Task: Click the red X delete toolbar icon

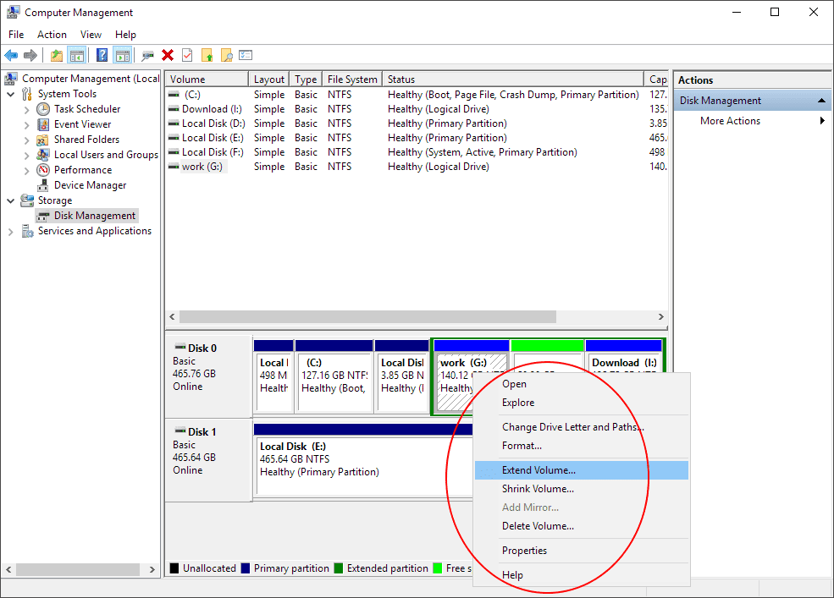Action: (x=168, y=55)
